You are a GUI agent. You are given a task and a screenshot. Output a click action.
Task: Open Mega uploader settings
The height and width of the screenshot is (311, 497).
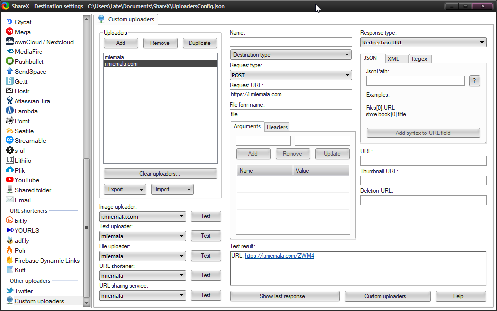tap(22, 32)
